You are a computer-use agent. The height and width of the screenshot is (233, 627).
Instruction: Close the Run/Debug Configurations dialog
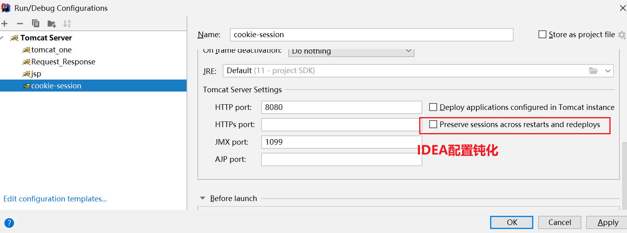[622, 7]
